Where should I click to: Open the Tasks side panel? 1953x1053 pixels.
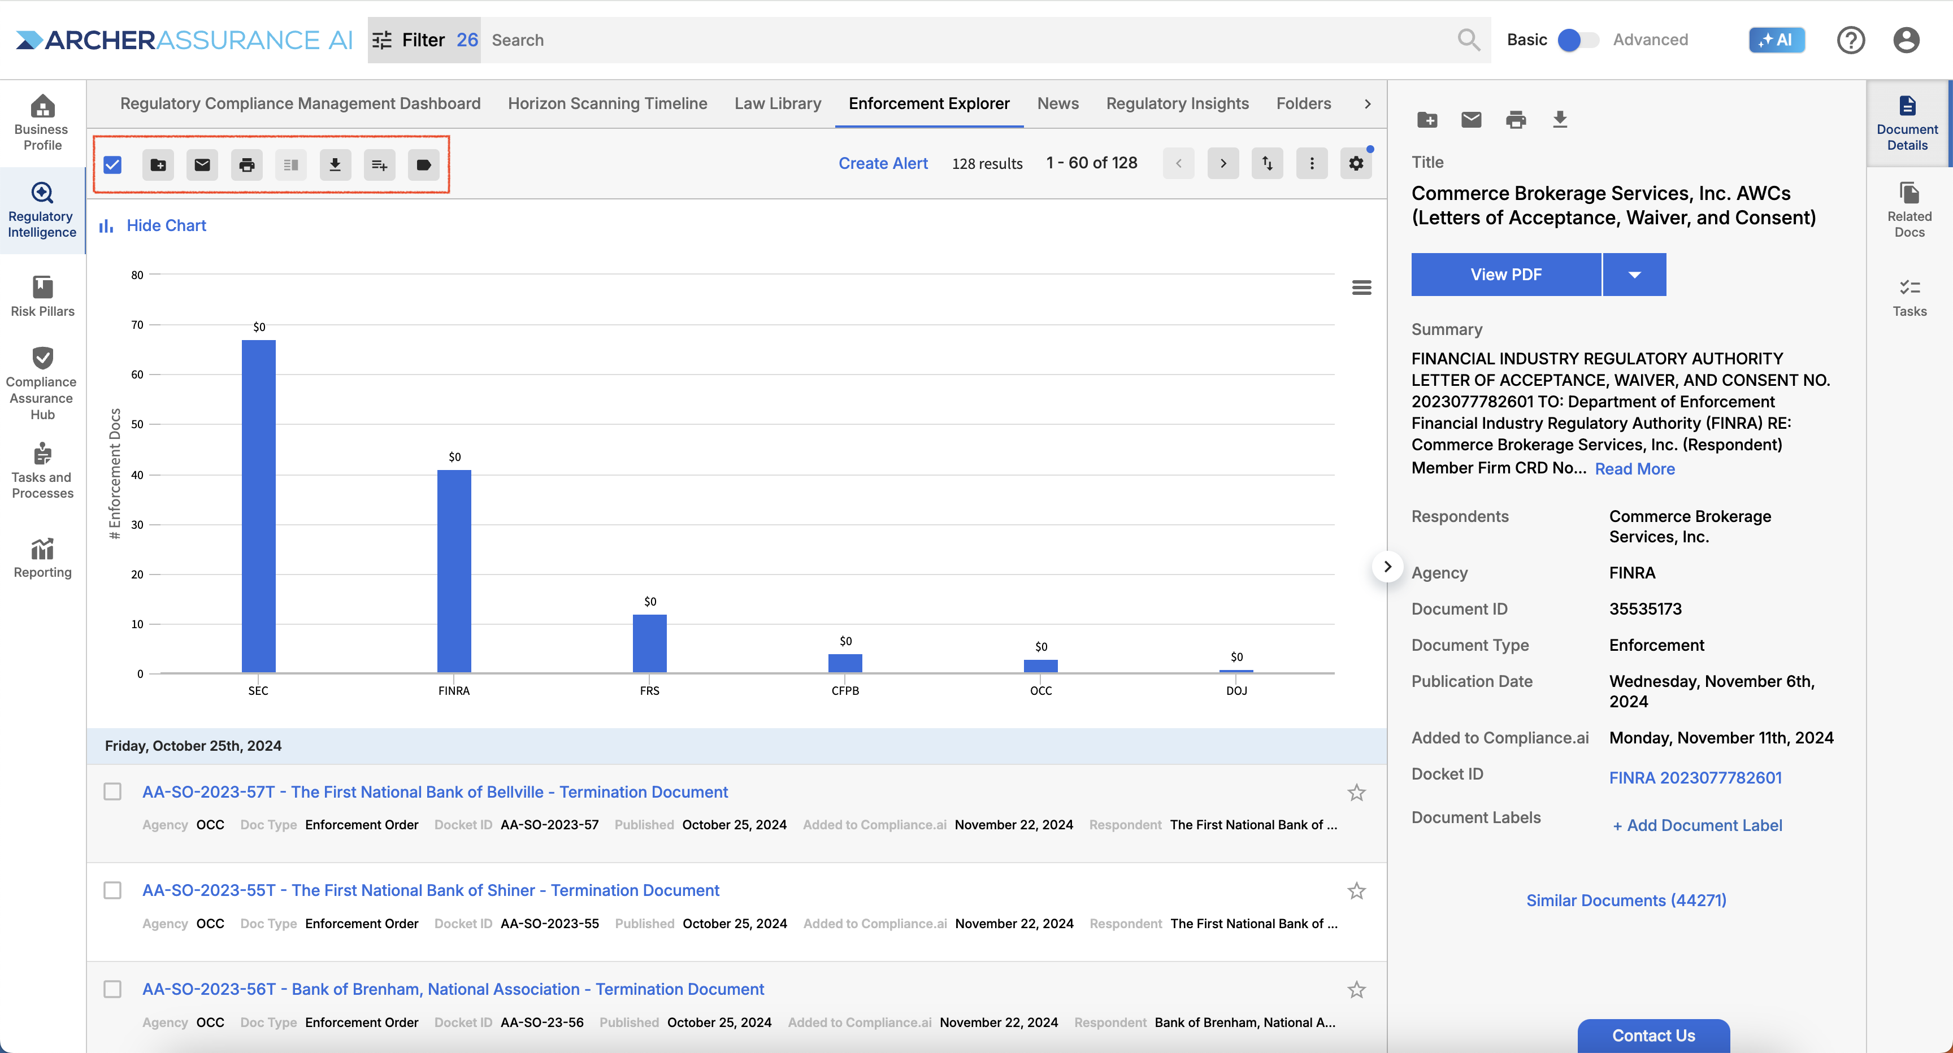[1909, 297]
